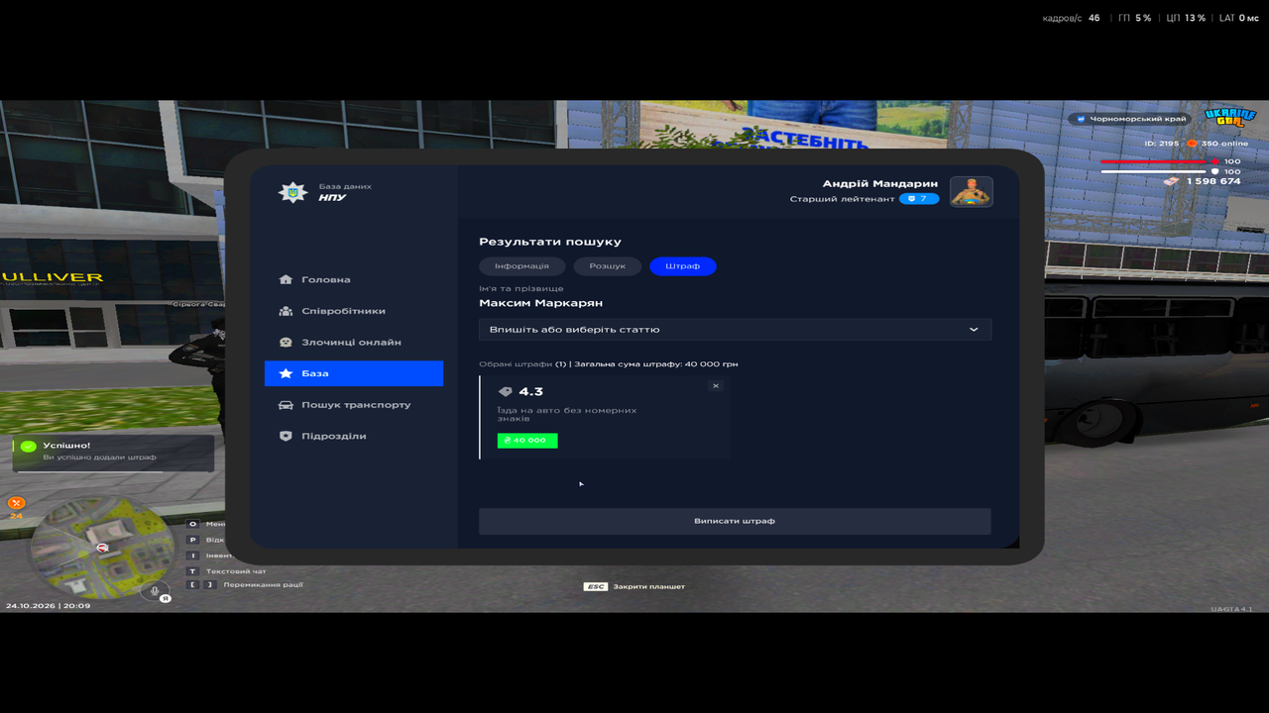This screenshot has height=713, width=1269.
Task: Click the ГП 5 % GPU readout
Action: coord(1134,18)
